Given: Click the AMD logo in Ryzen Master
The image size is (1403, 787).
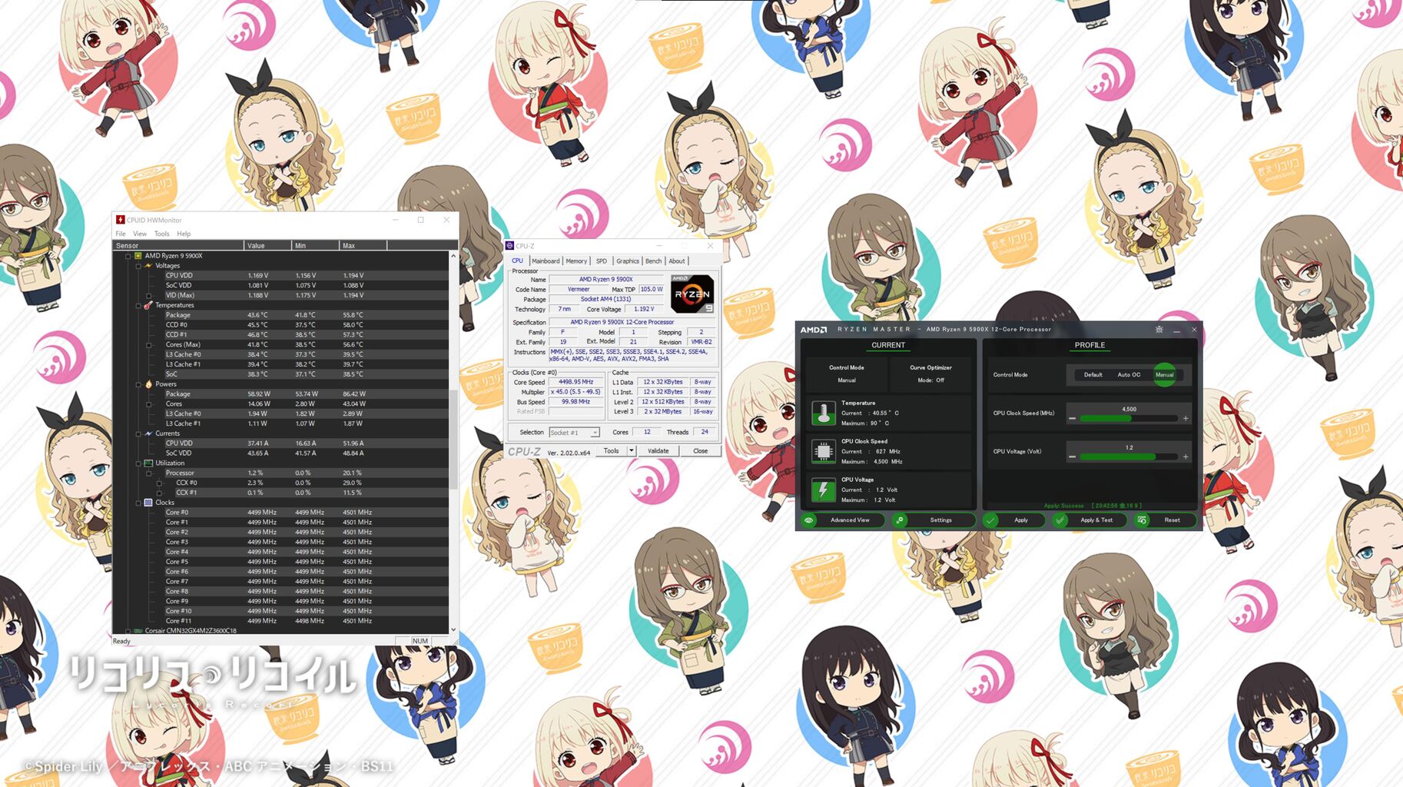Looking at the screenshot, I should [x=814, y=330].
